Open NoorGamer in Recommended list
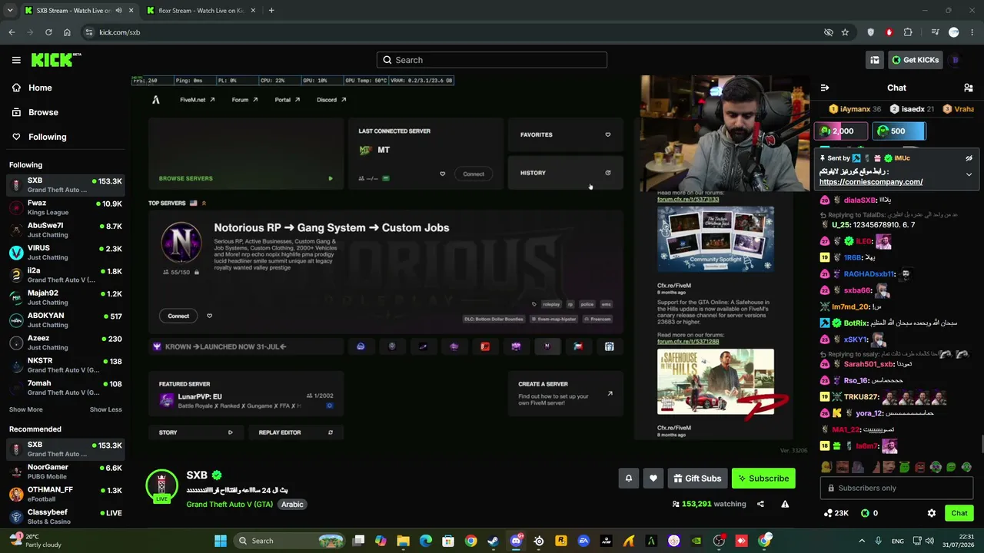This screenshot has height=553, width=984. point(65,472)
